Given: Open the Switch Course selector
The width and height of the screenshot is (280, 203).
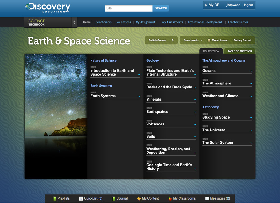Looking at the screenshot, I should [x=161, y=40].
